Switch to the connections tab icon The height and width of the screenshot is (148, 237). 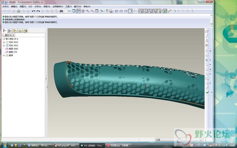click(25, 31)
